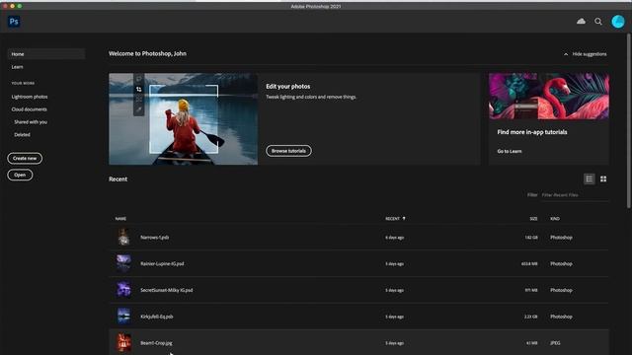This screenshot has height=355, width=632.
Task: Open the cloud sync status icon
Action: coord(581,22)
